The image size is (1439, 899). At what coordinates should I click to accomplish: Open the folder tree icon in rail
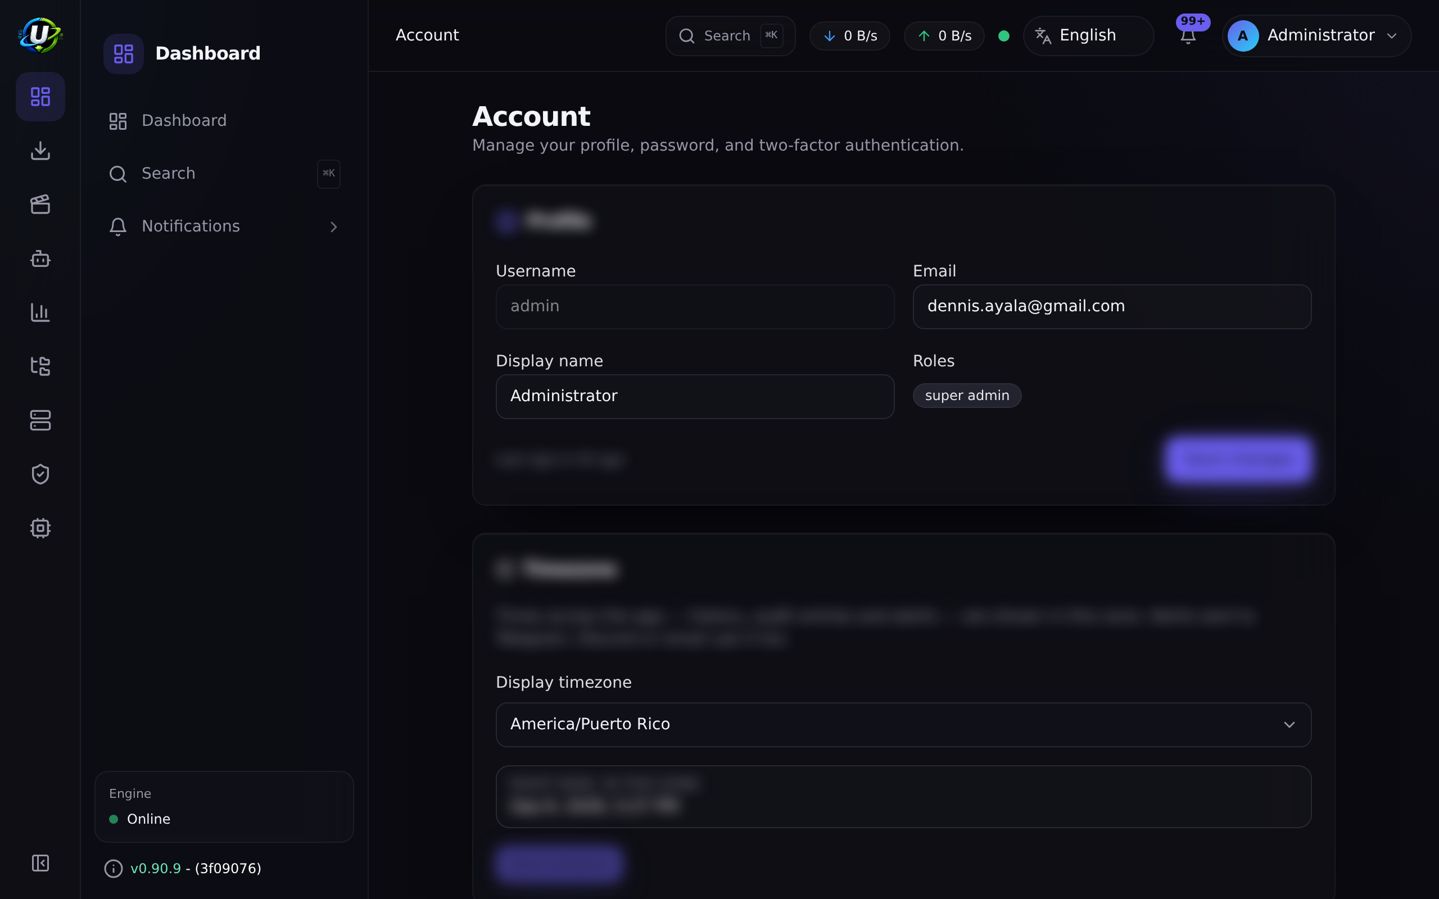40,366
